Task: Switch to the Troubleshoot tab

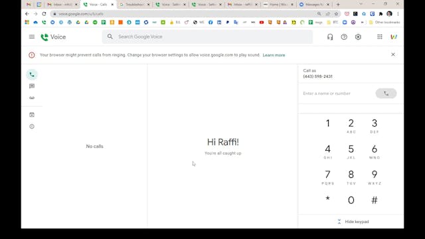Action: click(134, 5)
